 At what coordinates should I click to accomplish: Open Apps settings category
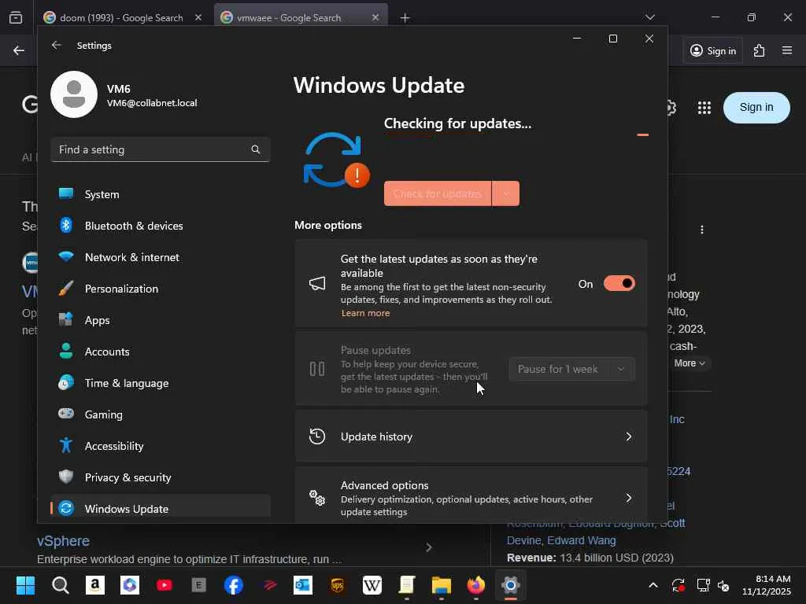pyautogui.click(x=161, y=320)
